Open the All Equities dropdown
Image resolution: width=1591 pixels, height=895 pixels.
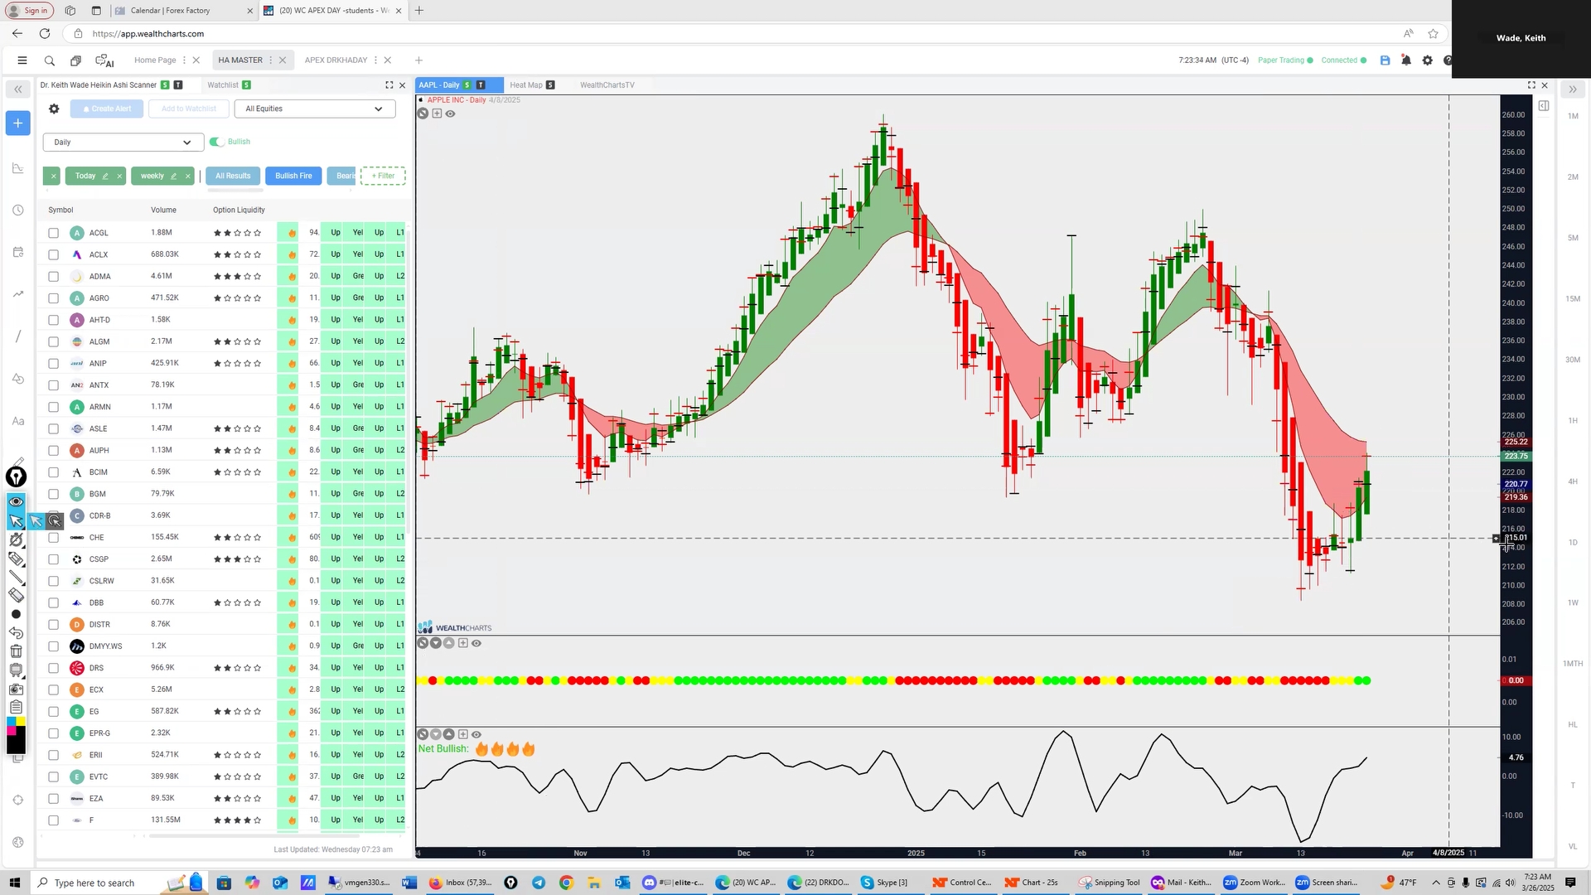coord(315,109)
